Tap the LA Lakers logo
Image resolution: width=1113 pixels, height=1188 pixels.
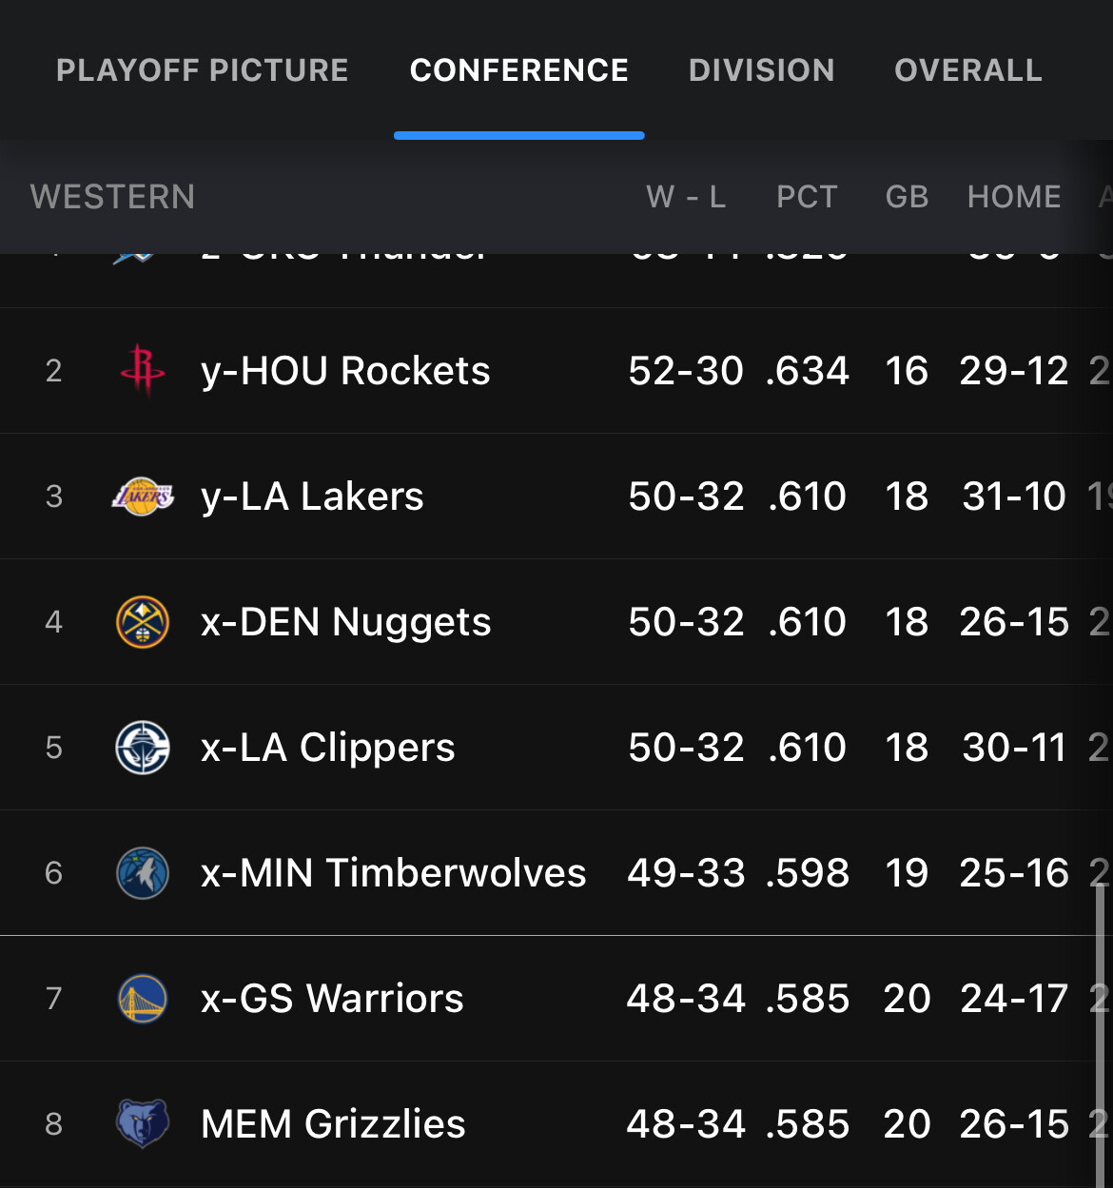pyautogui.click(x=143, y=497)
